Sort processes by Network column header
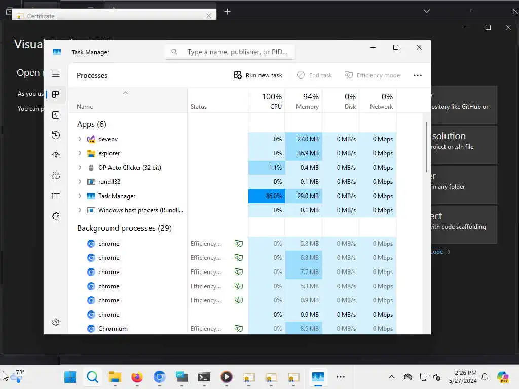Screen dimensions: 519x389 [x=378, y=101]
